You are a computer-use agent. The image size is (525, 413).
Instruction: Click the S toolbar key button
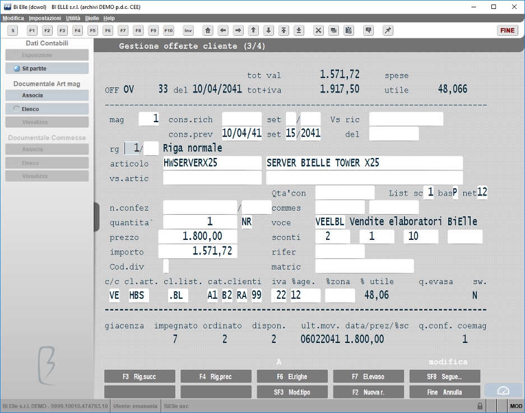coord(13,30)
